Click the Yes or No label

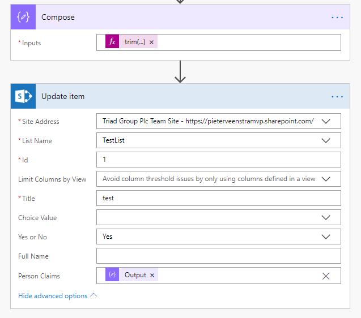click(32, 237)
